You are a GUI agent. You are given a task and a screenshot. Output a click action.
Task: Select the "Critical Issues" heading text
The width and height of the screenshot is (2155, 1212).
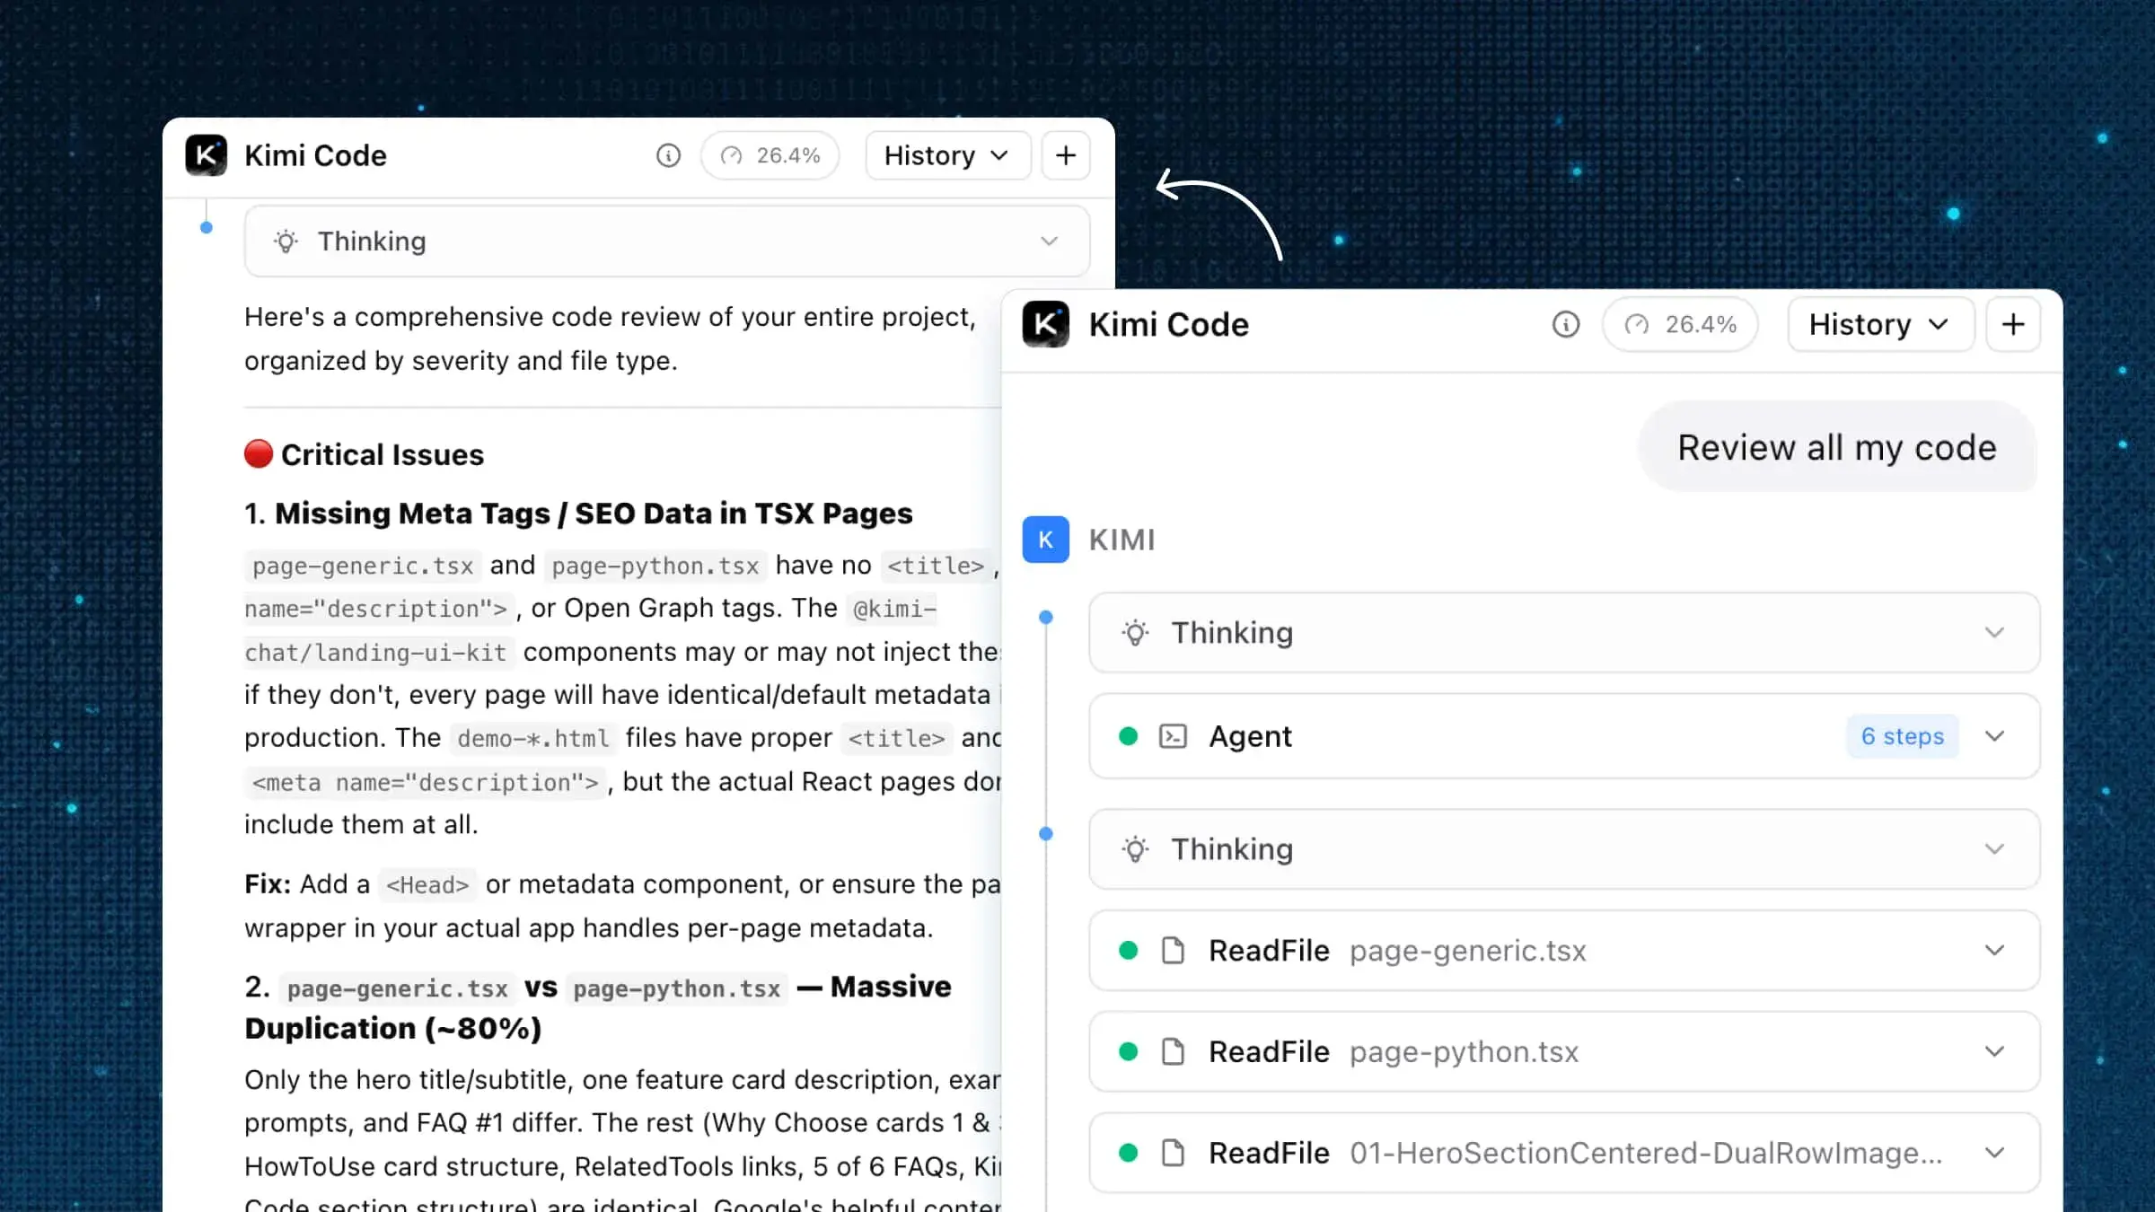[x=383, y=455]
